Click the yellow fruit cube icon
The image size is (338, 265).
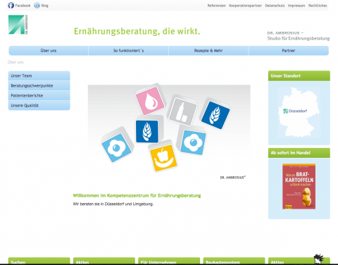[x=164, y=157]
